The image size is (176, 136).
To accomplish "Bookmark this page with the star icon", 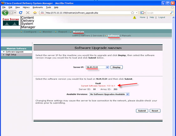I will pyautogui.click(x=133, y=13).
